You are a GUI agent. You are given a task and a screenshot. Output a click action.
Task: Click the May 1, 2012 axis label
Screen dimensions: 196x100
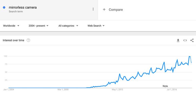pyautogui.click(x=117, y=90)
